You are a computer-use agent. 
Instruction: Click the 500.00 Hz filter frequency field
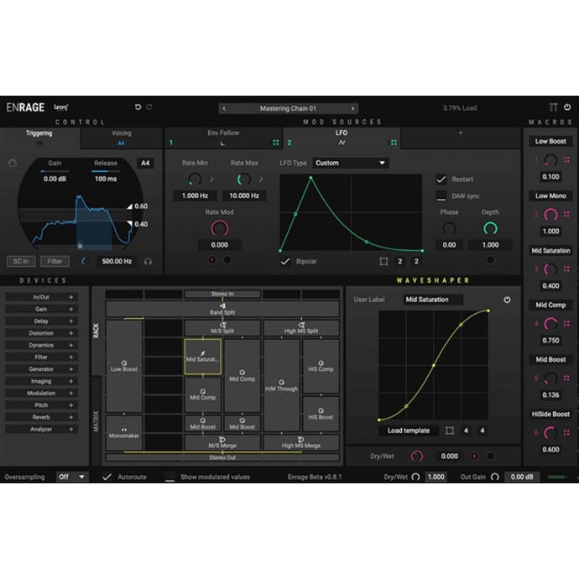click(x=117, y=262)
